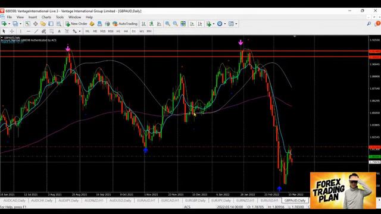Switch to H1 timeframe
This screenshot has height=214, width=381.
click(x=118, y=32)
